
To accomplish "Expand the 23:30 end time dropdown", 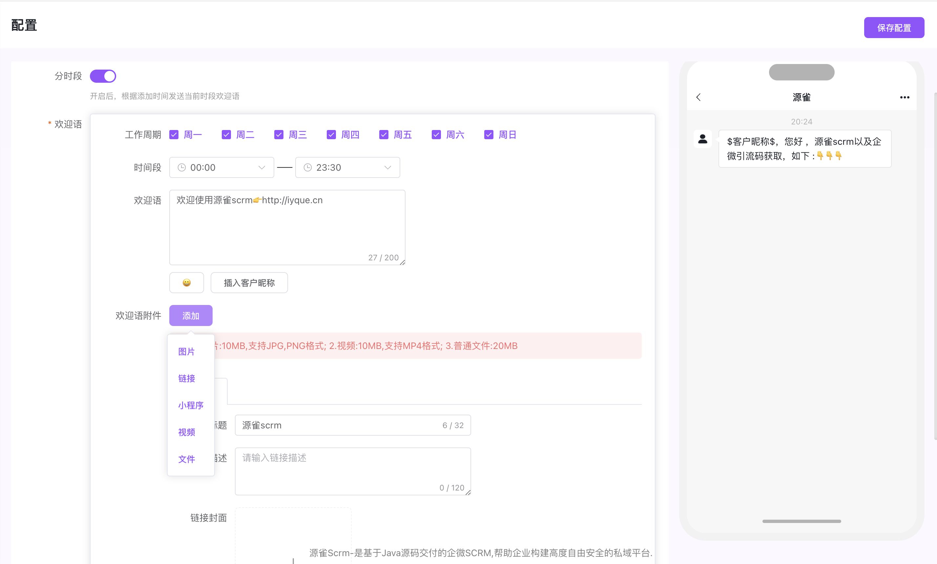I will point(387,168).
